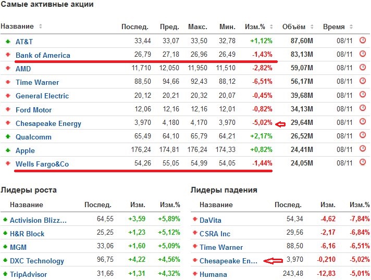This screenshot has width=371, height=280.
Task: Open Chesapeake Energy link in active stocks
Action: pos(48,123)
